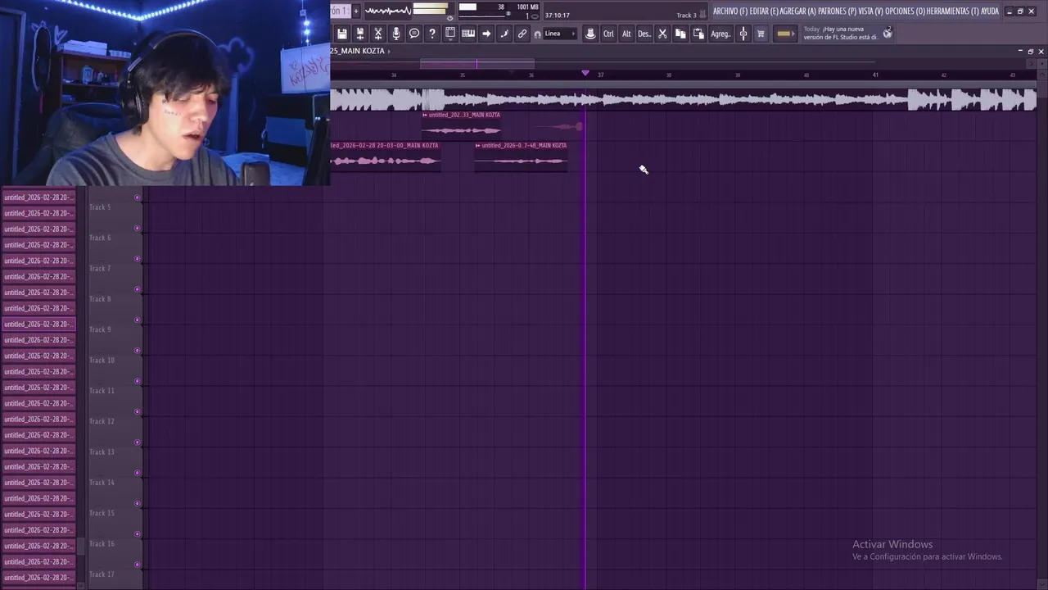
Task: Select the untitled_2026-02-28 20-03-00_MAIN KOZTA clip
Action: point(385,156)
